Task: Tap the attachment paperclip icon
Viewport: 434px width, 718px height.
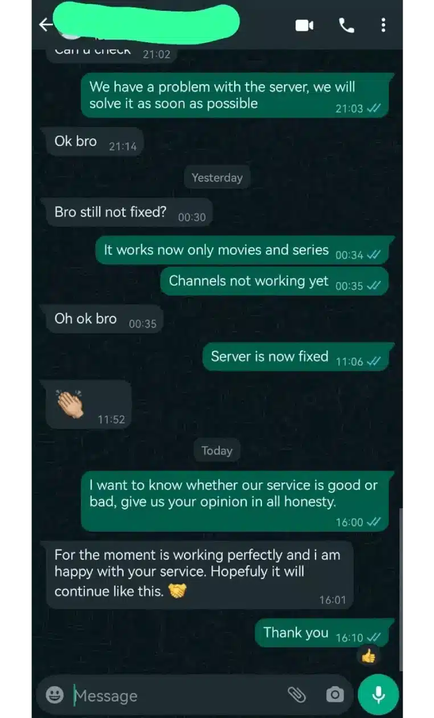Action: click(x=297, y=695)
